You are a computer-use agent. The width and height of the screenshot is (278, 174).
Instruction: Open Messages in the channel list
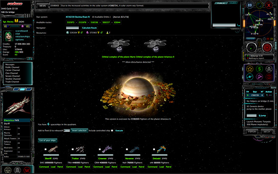click(10, 65)
